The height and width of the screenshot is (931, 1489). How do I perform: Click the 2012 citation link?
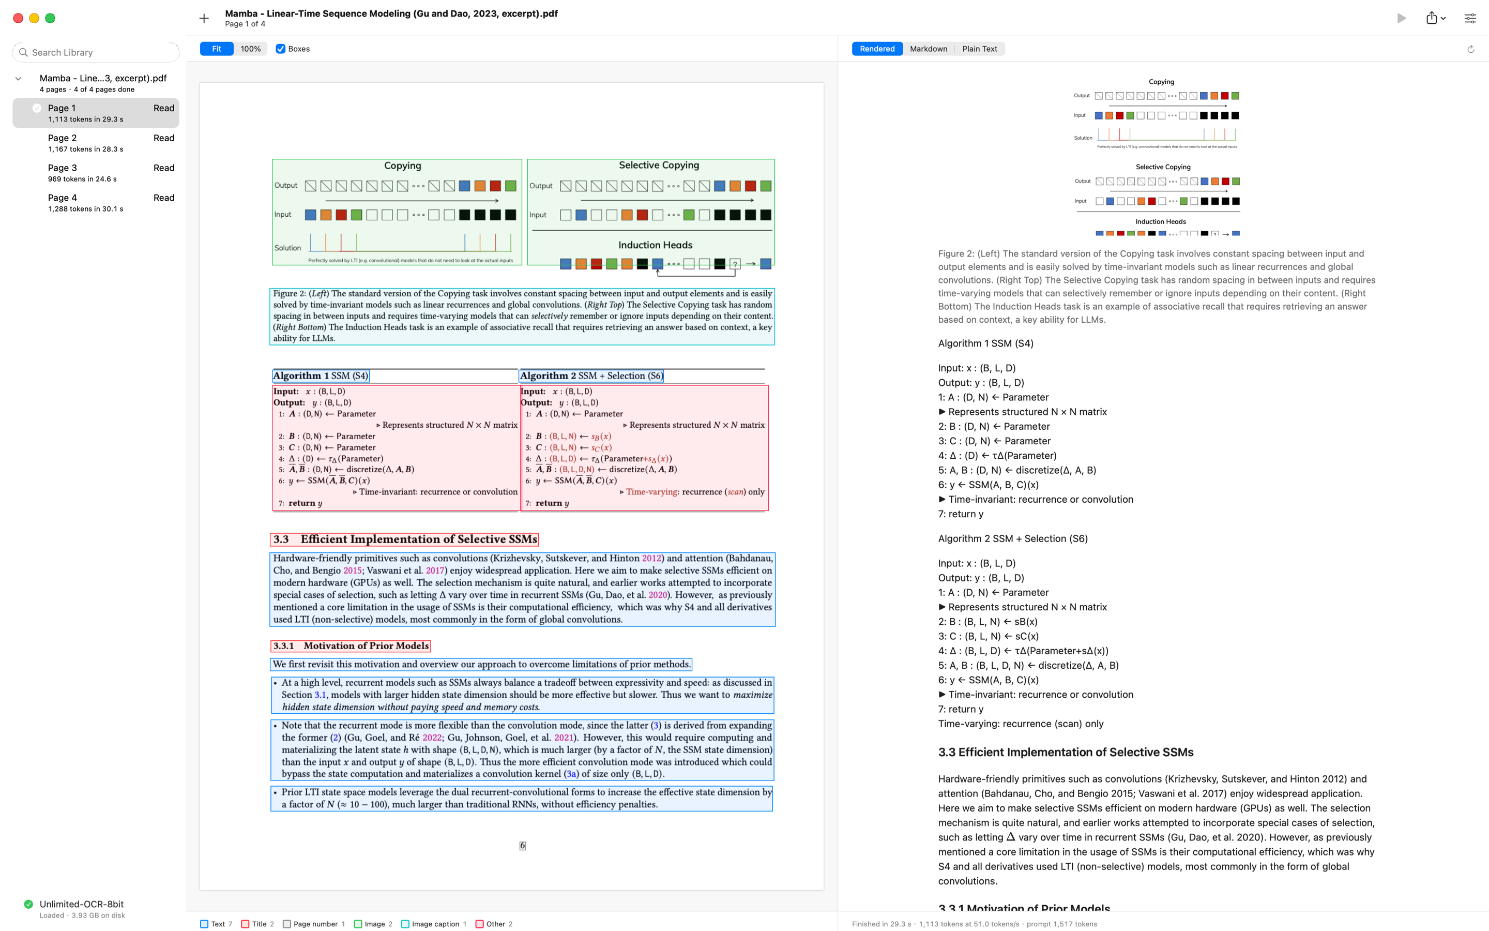[651, 559]
